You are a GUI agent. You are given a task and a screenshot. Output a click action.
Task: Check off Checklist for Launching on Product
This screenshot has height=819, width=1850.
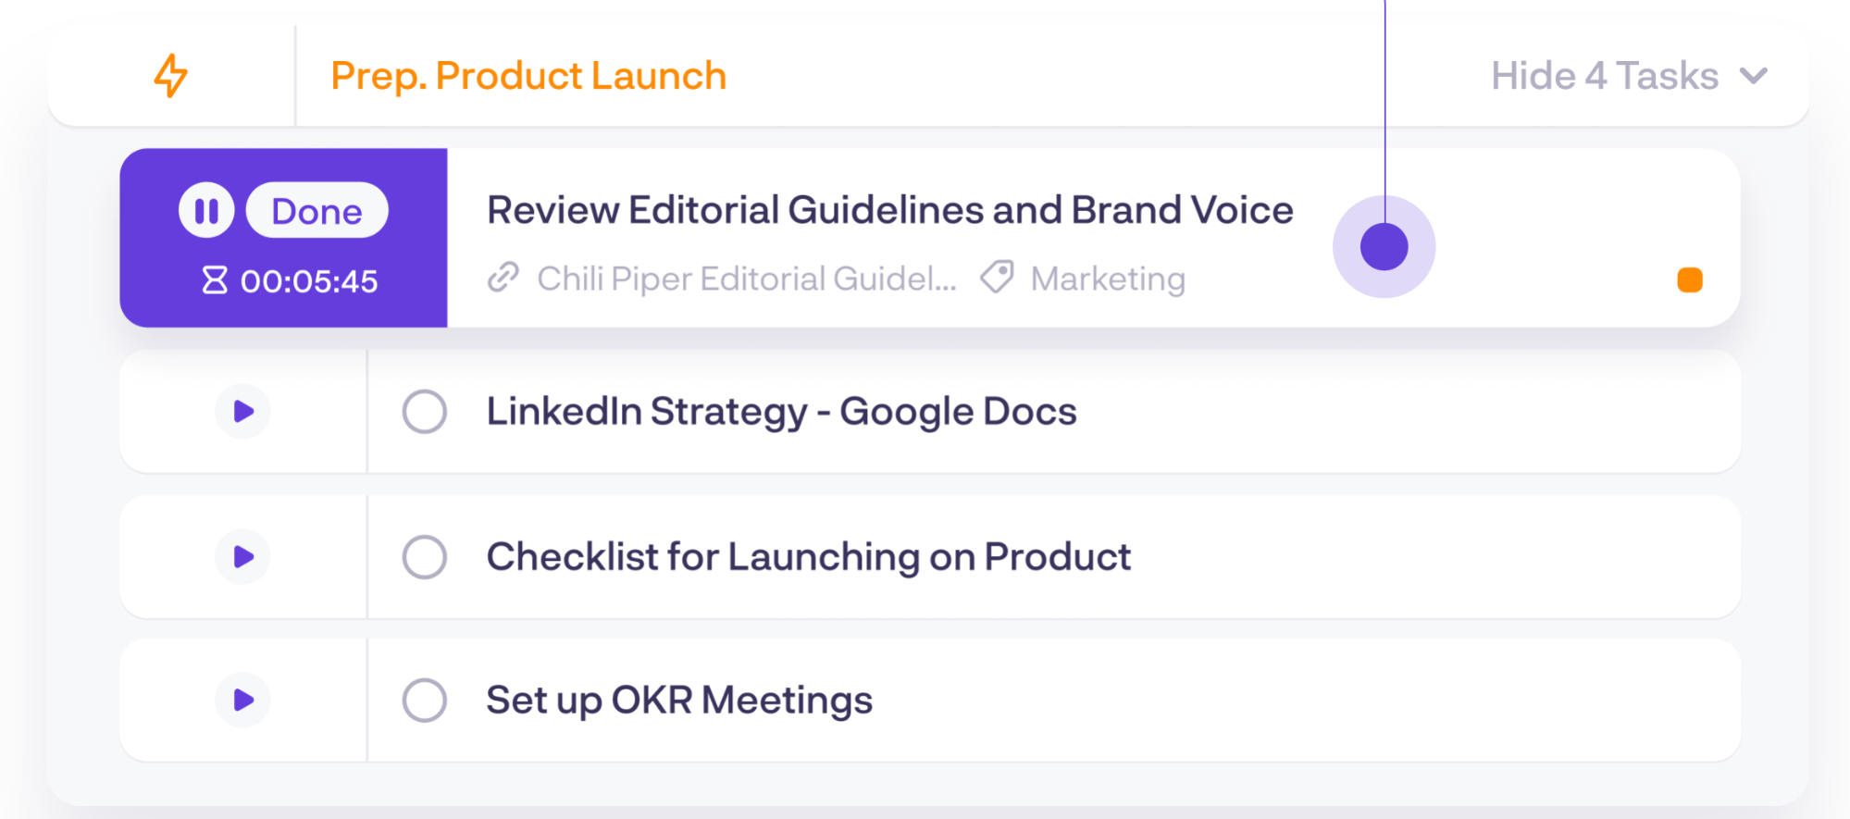click(x=425, y=556)
